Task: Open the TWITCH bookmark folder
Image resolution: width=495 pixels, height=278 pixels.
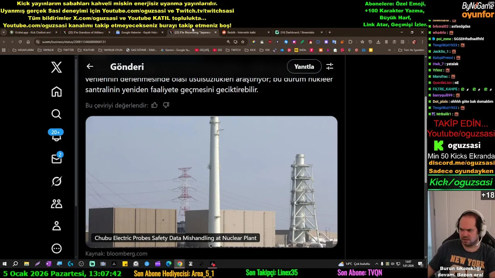Action: [233, 50]
